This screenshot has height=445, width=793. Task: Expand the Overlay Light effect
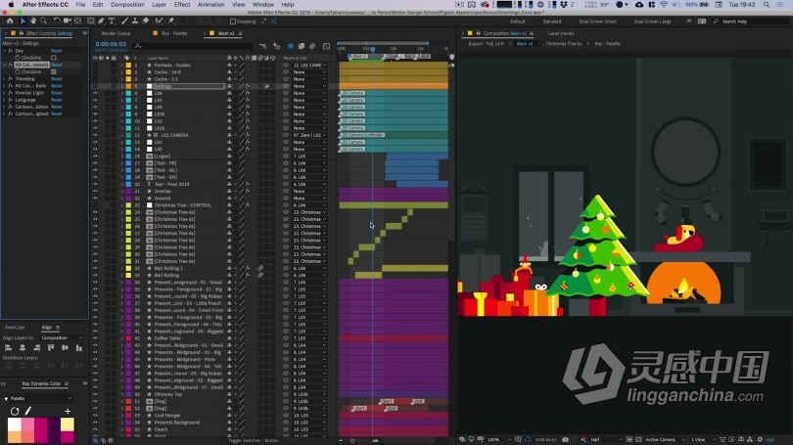[5, 93]
